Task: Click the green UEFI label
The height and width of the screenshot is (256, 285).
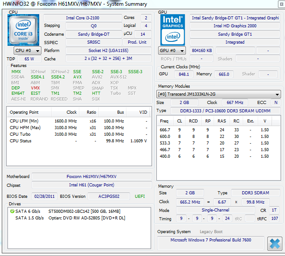Action: click(140, 197)
